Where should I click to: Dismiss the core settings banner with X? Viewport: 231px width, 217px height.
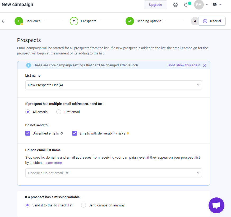pyautogui.click(x=205, y=65)
